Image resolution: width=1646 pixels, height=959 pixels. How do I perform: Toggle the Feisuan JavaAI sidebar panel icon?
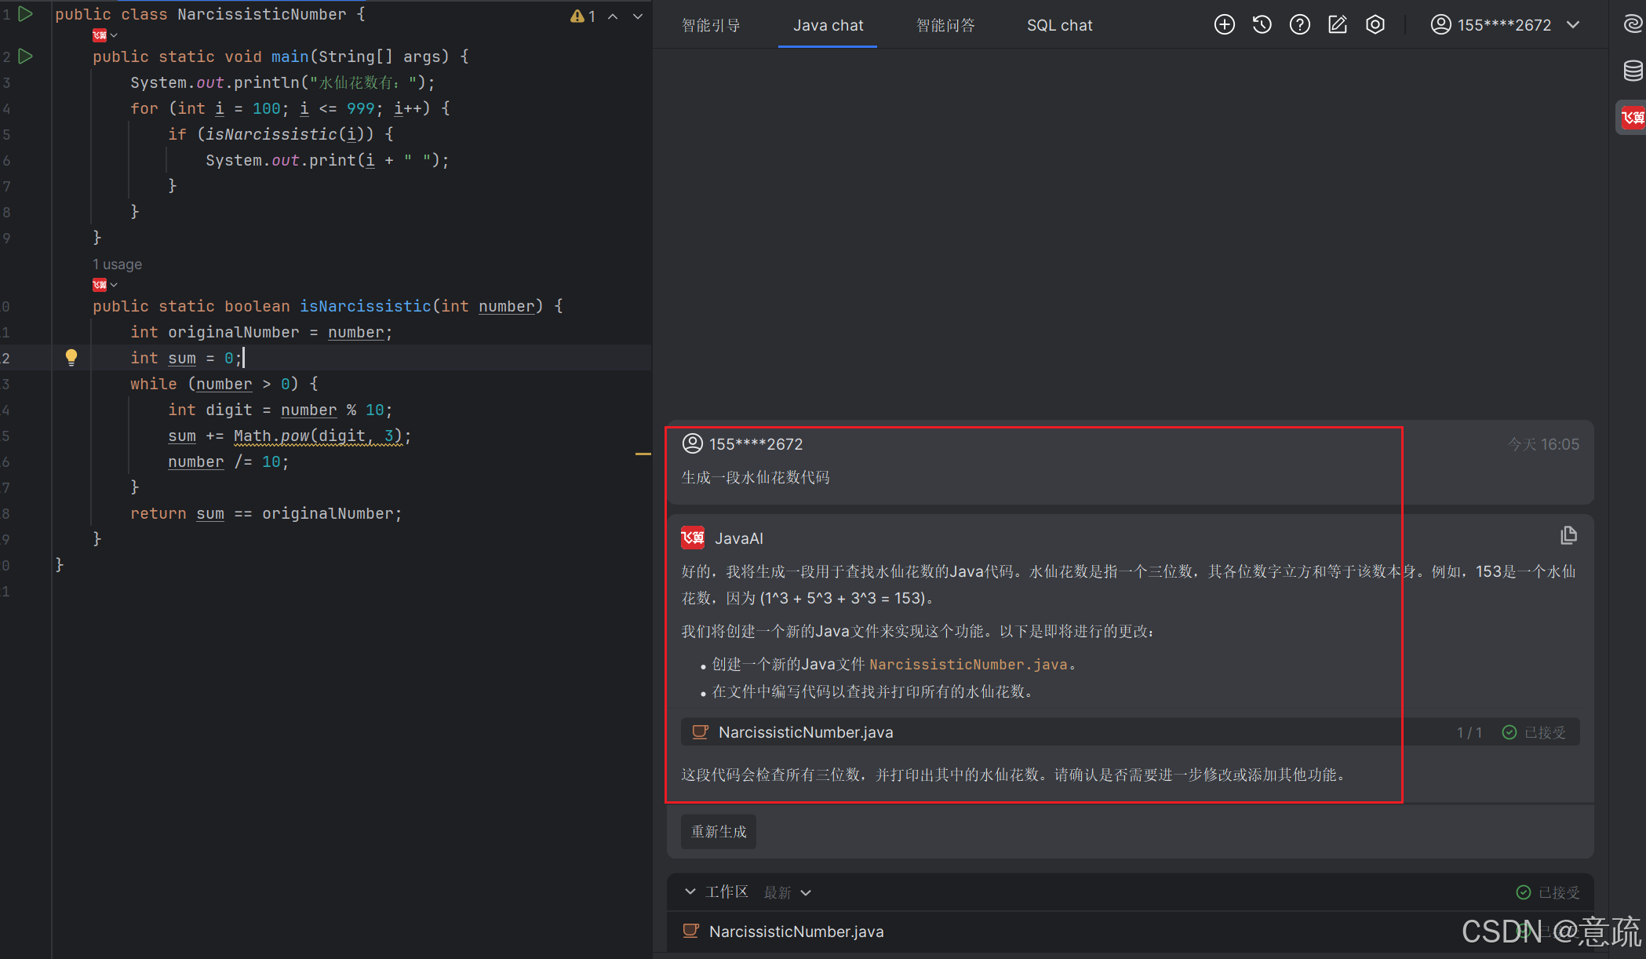tap(1633, 118)
